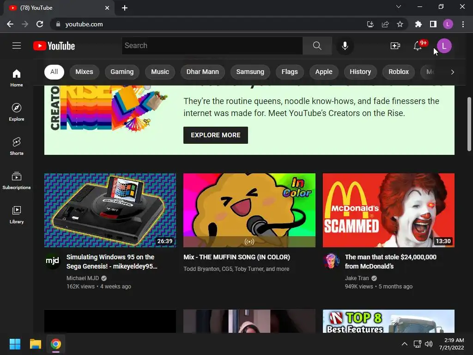Open File Explorer from taskbar
The image size is (473, 355).
pos(35,344)
